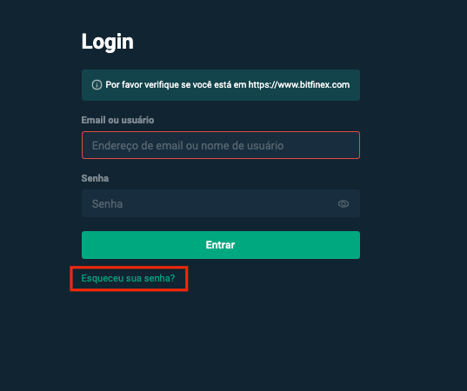Click into the Senha password field
The image size is (467, 391).
pos(221,203)
